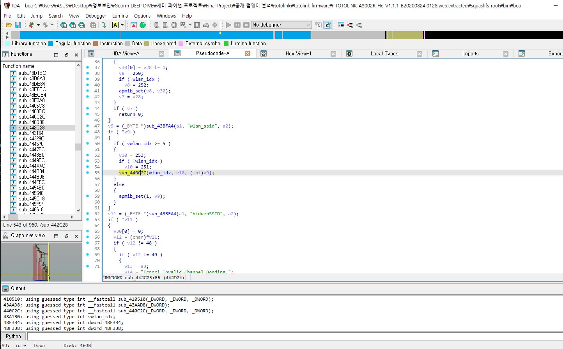Switch to the Local Types tab
This screenshot has width=563, height=349.
(384, 54)
